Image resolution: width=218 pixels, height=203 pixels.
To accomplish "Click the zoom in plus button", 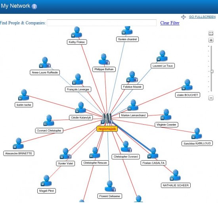I will (211, 40).
